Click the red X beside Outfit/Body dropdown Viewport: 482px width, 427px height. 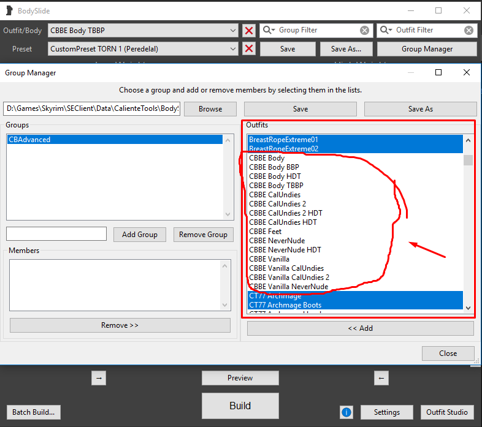point(249,31)
